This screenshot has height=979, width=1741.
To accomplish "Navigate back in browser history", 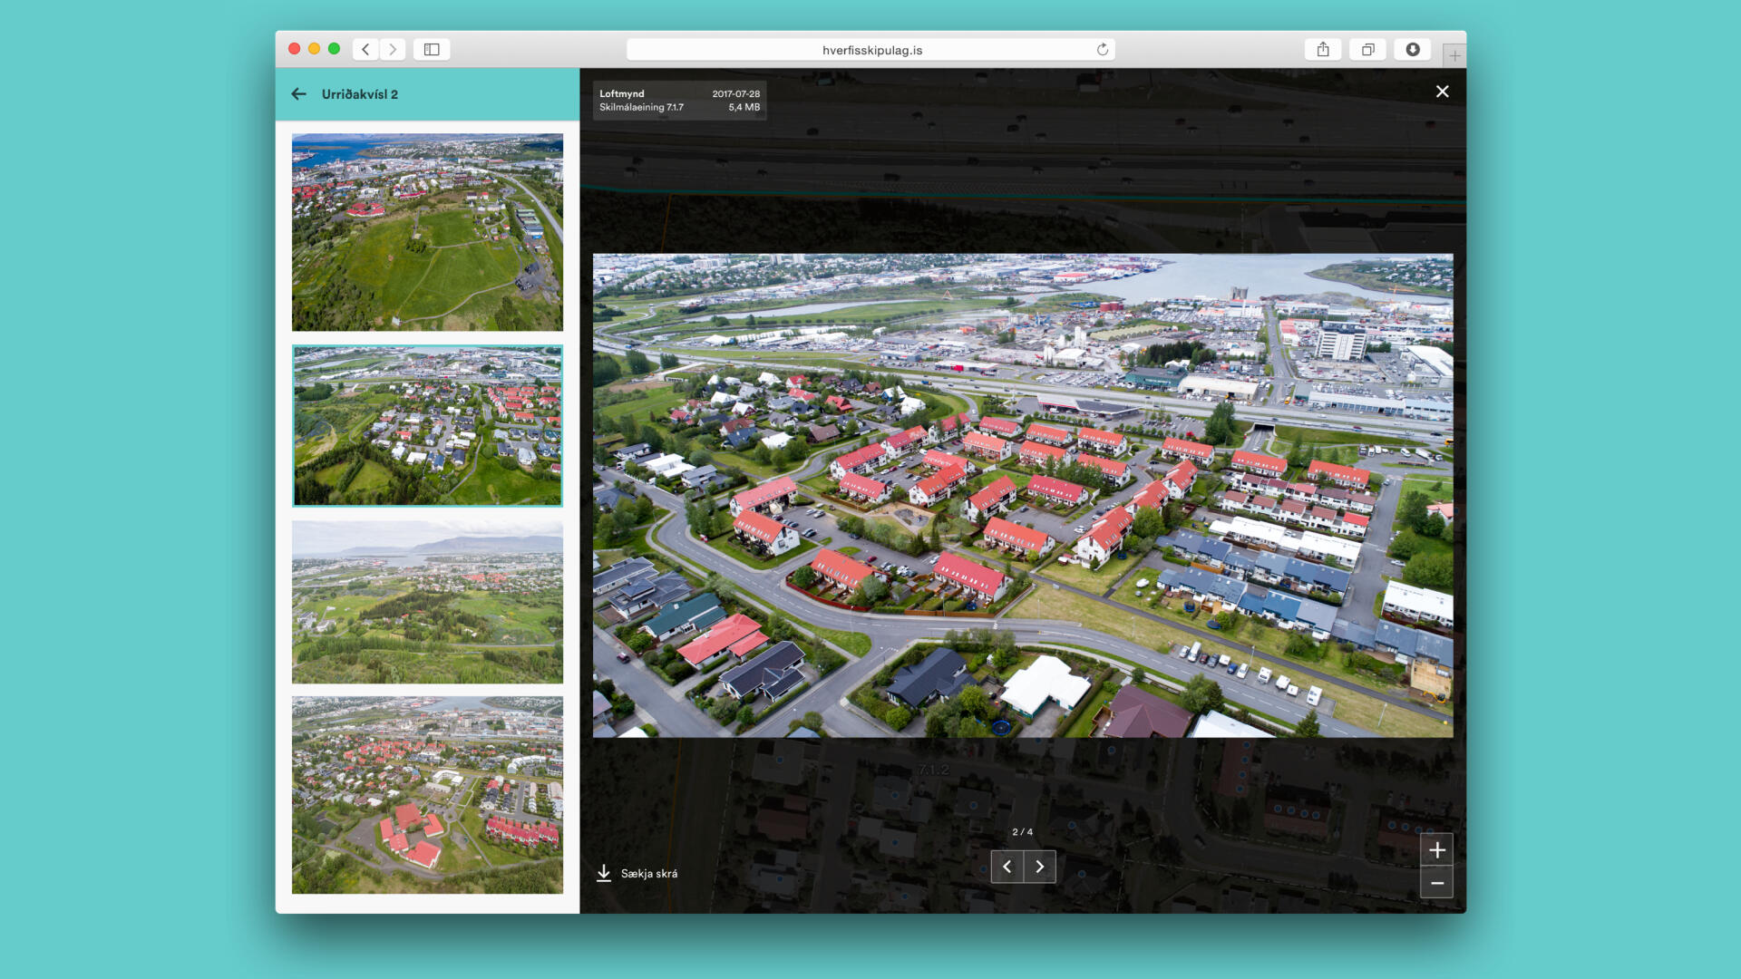I will [x=365, y=50].
